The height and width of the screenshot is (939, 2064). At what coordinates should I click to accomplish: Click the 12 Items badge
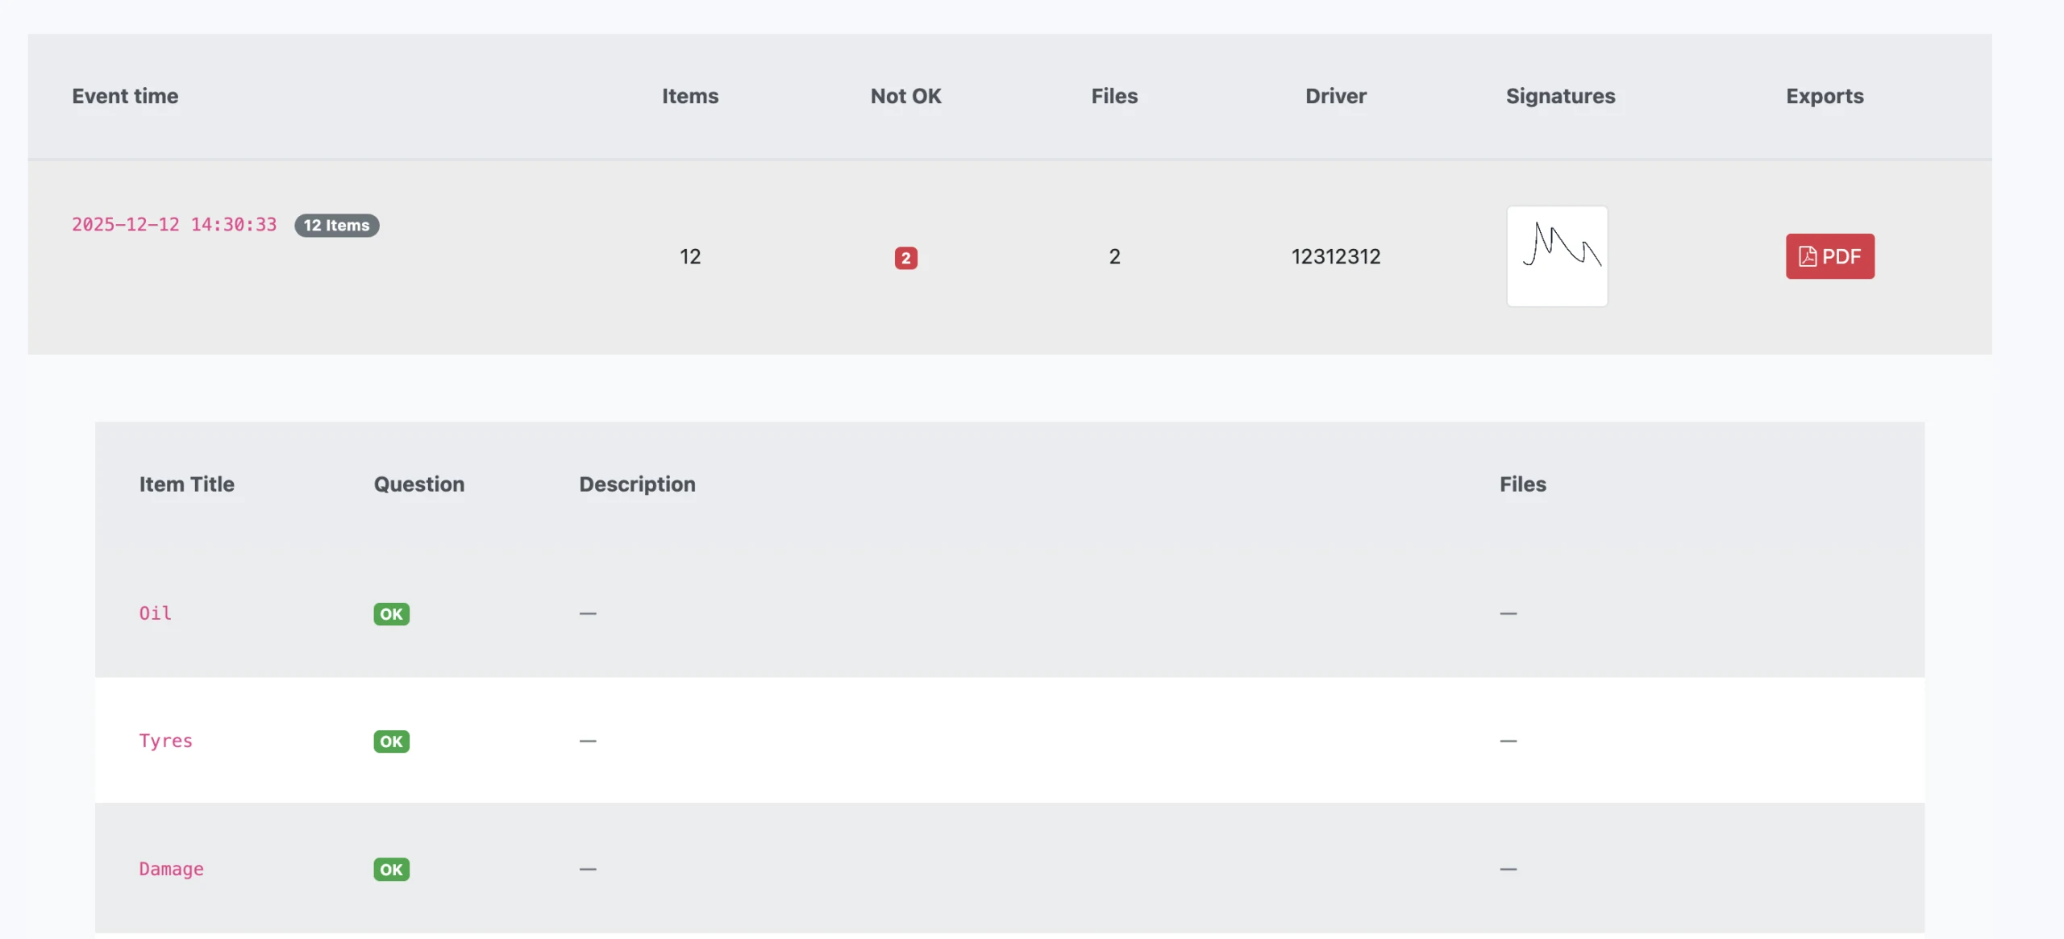[x=336, y=225]
